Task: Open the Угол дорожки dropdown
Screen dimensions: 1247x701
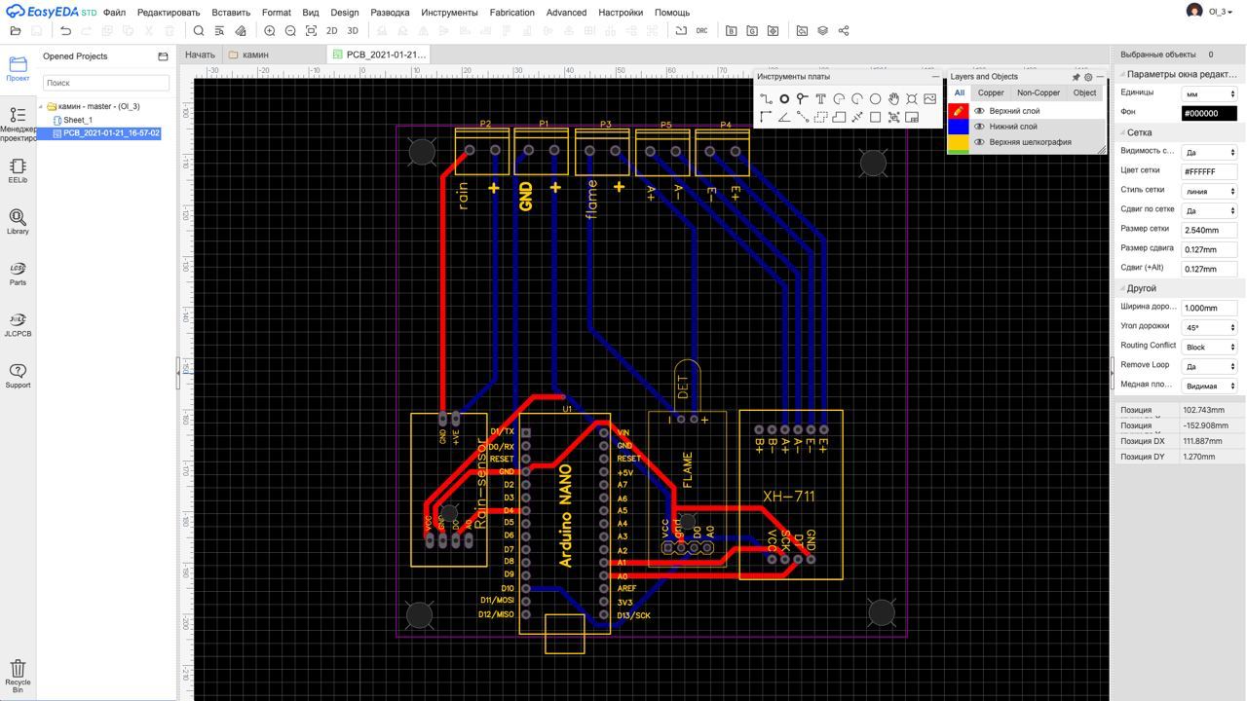Action: point(1209,327)
